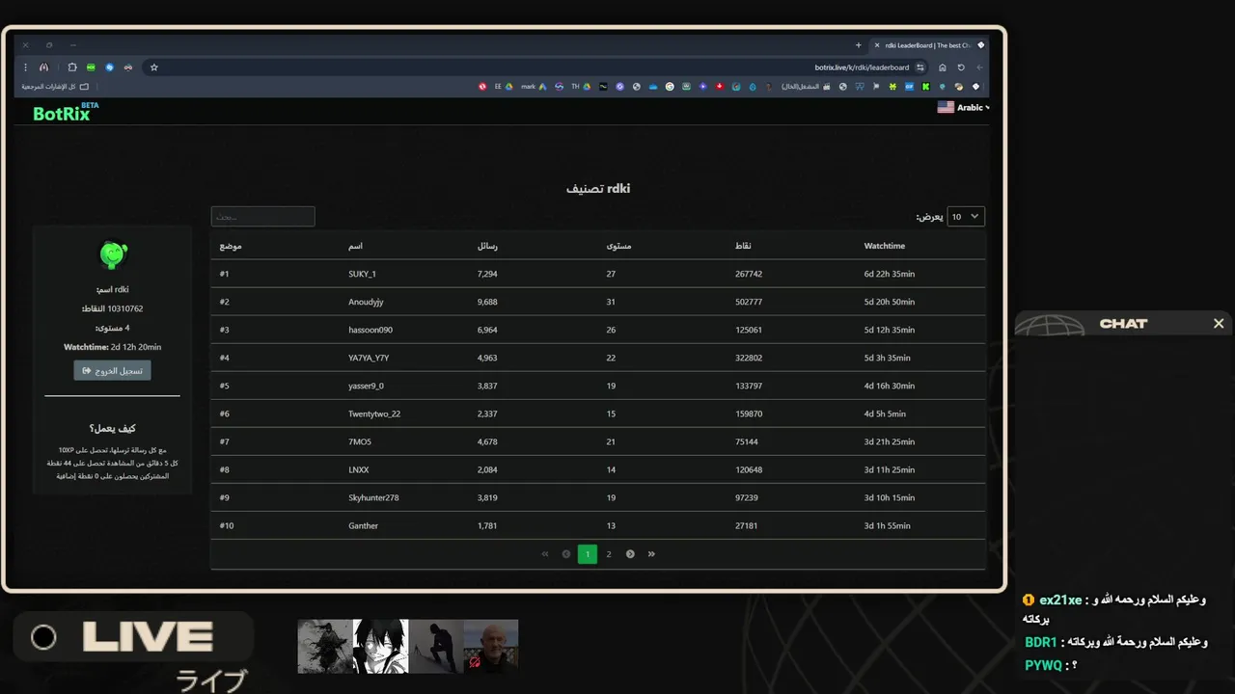The width and height of the screenshot is (1235, 694).
Task: Open the Extensions puzzle-piece icon
Action: click(72, 67)
